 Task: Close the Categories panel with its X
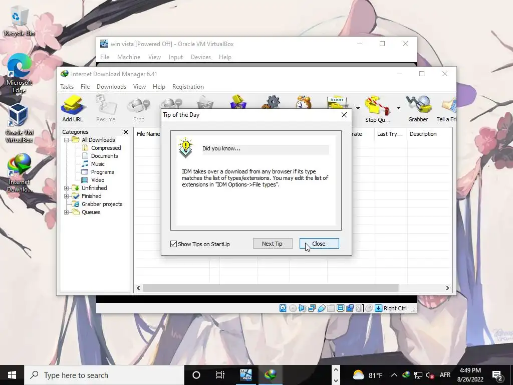126,132
